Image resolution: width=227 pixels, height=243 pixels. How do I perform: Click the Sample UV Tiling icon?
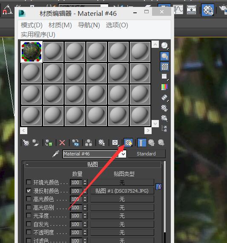[x=164, y=76]
